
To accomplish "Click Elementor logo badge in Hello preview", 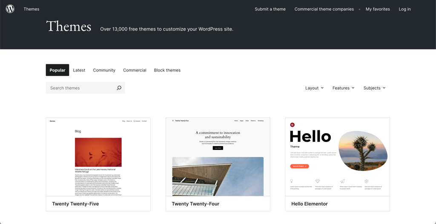I will [x=292, y=125].
